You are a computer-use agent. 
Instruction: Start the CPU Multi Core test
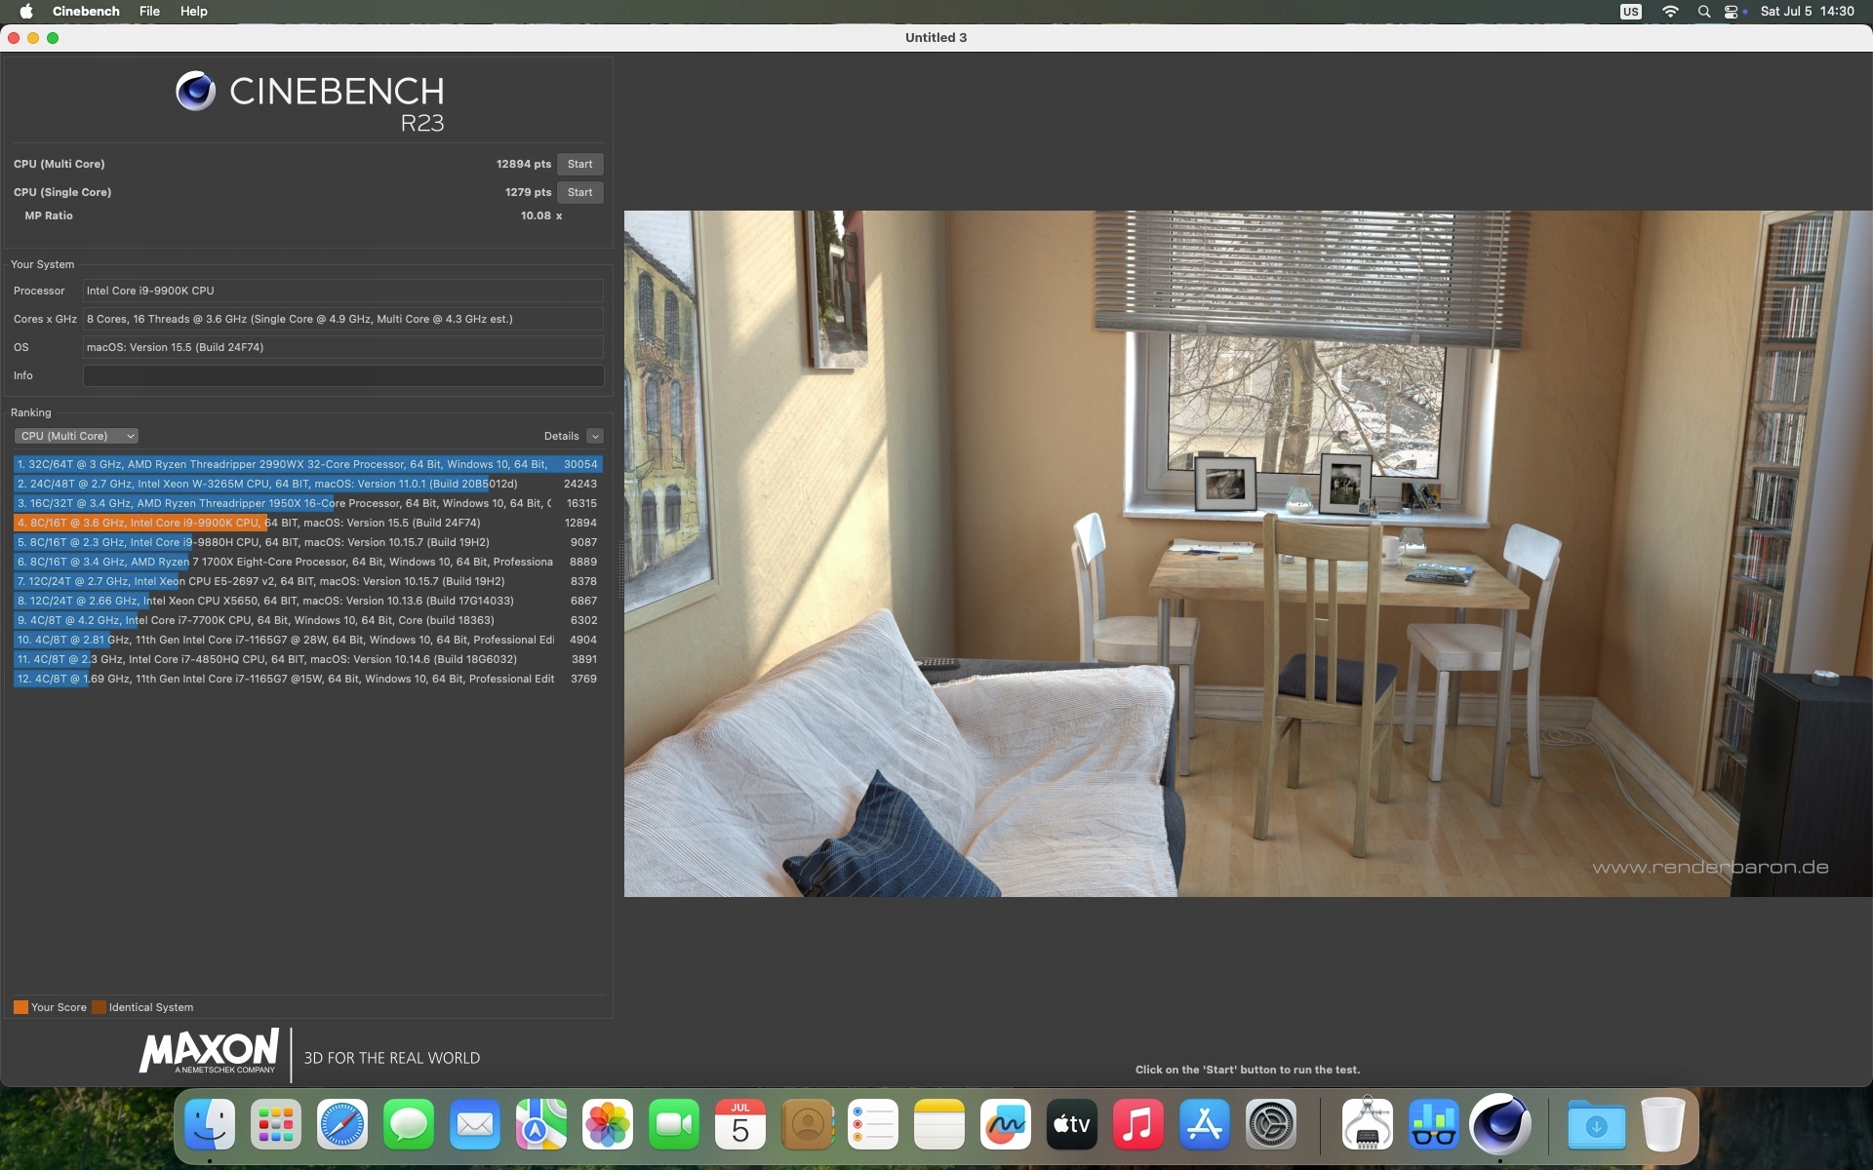coord(579,164)
